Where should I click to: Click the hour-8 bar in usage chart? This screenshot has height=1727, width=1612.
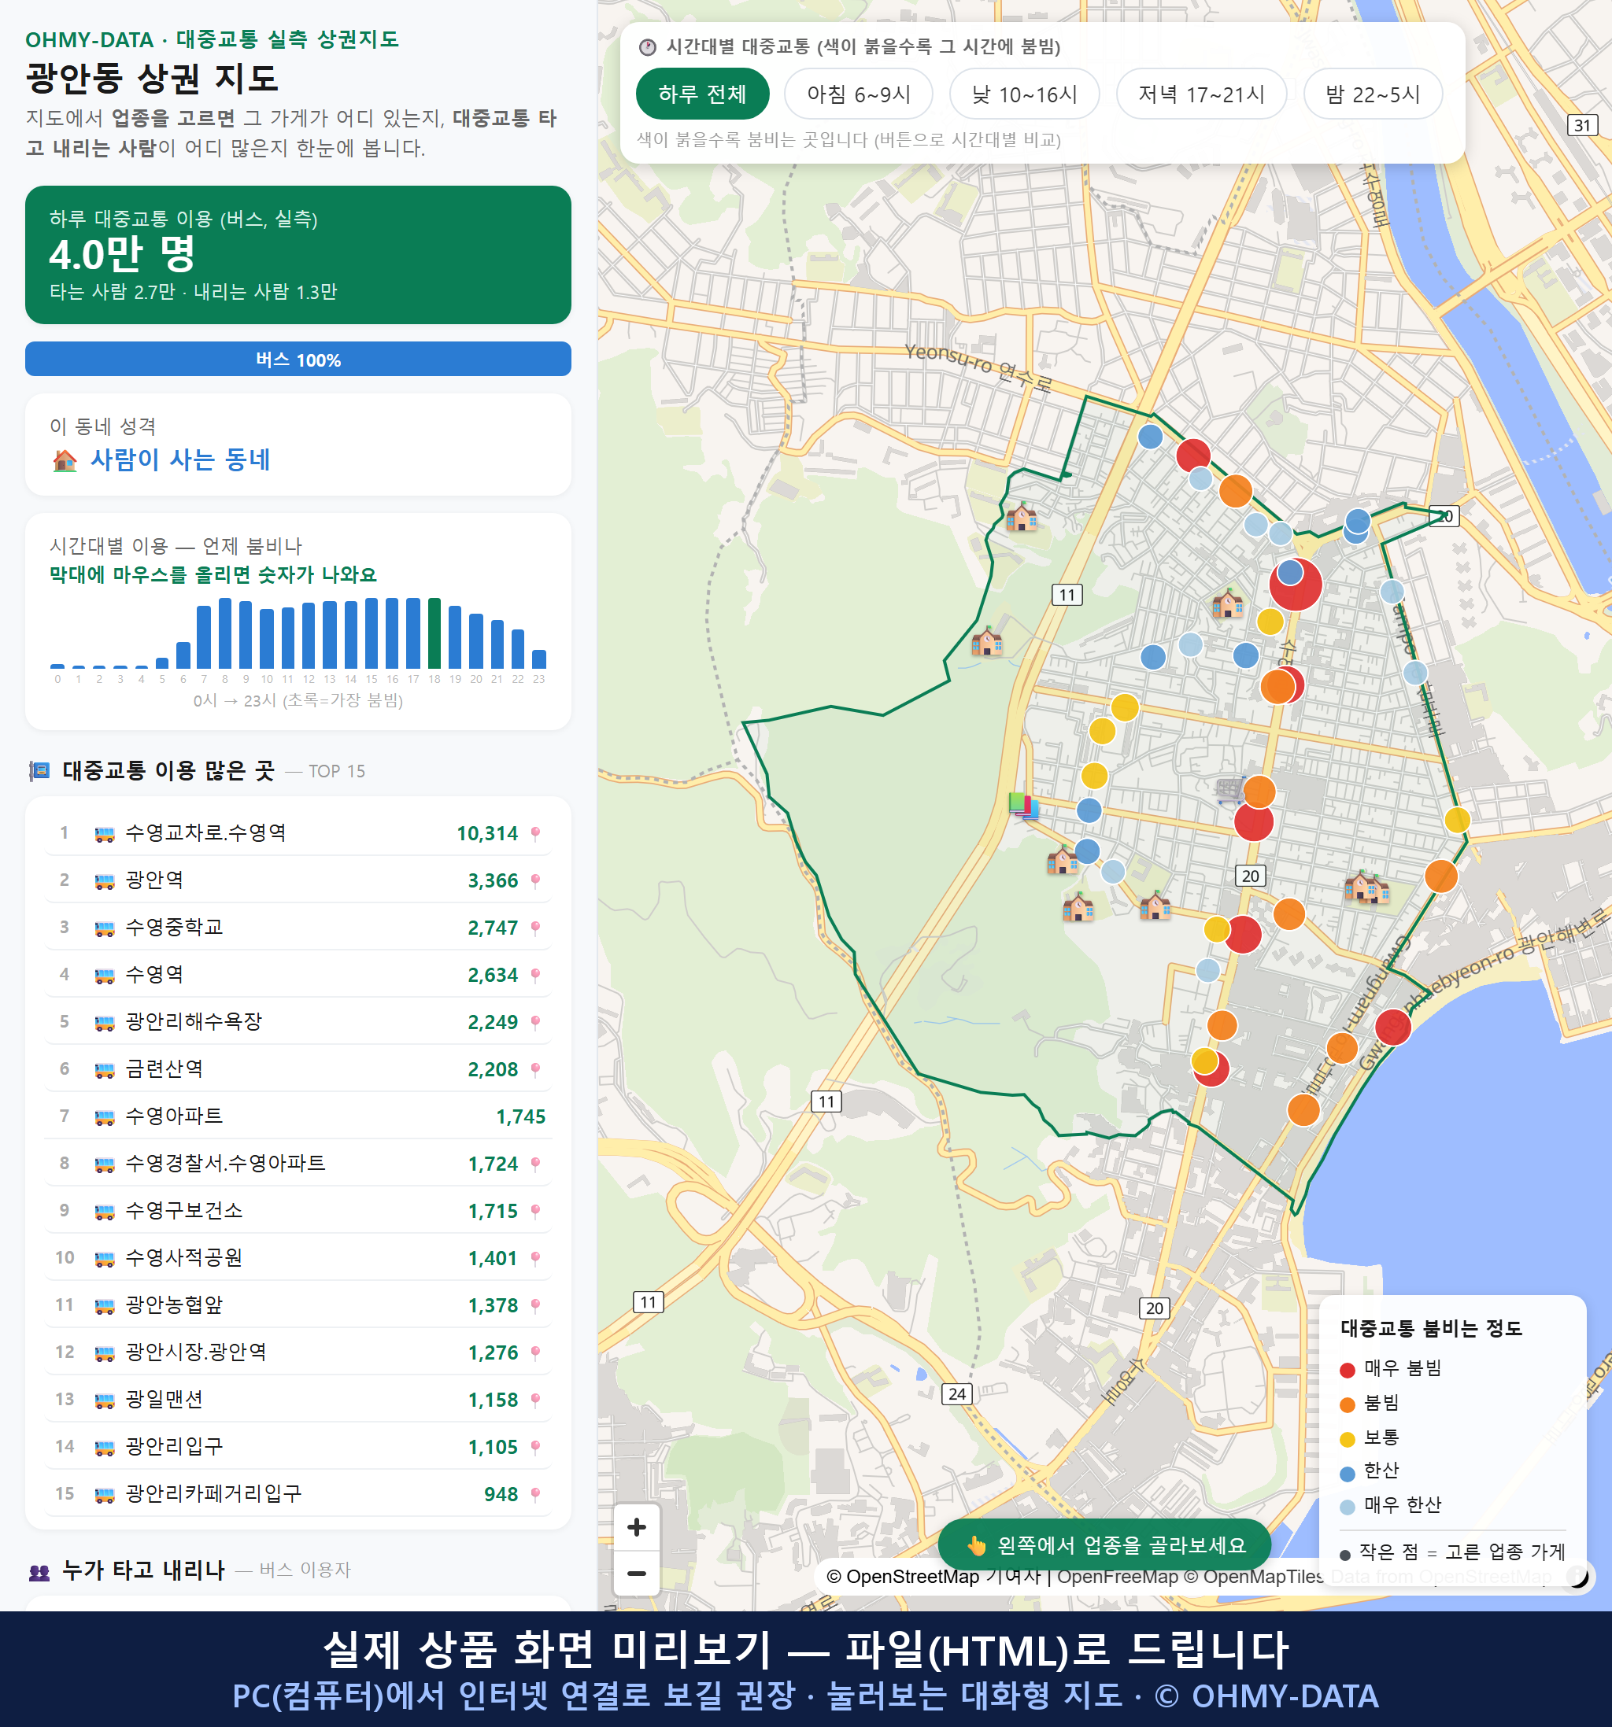225,633
